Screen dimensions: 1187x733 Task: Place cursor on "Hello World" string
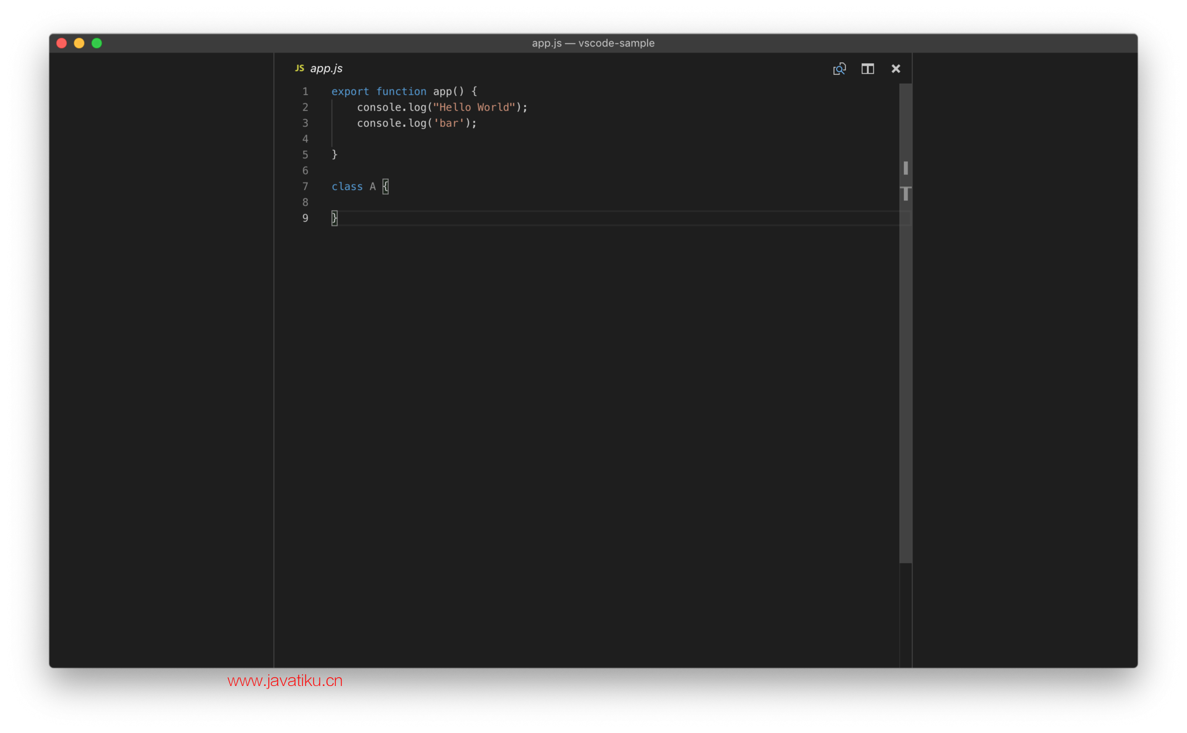(x=474, y=107)
